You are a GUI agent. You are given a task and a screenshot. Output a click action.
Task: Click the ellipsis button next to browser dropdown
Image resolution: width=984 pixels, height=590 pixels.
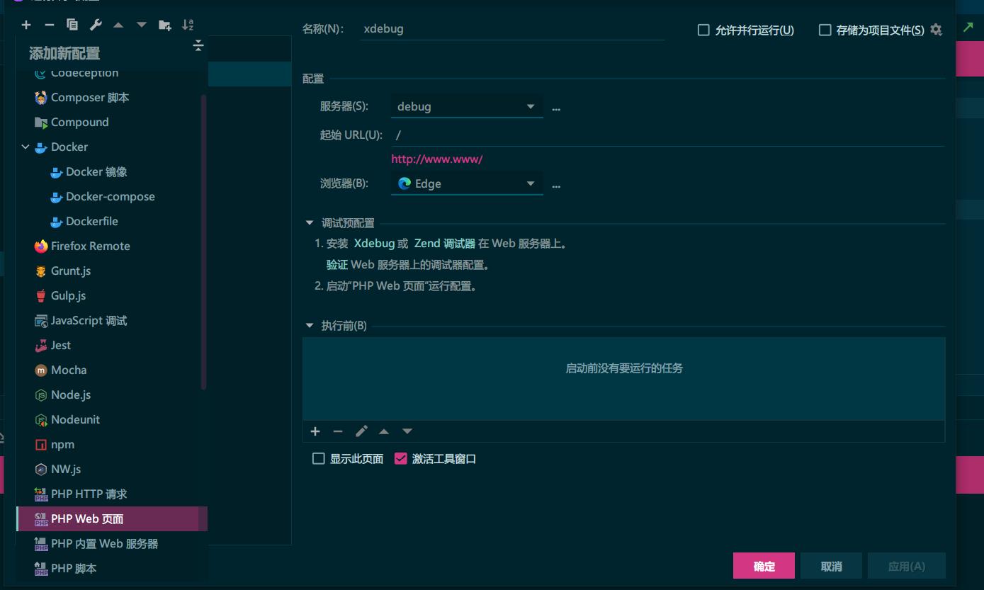click(556, 186)
